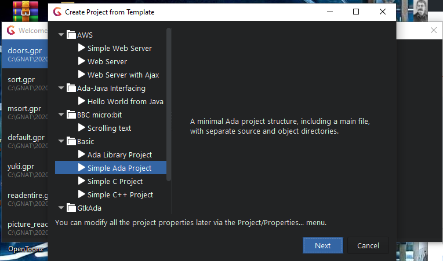Click the BBC micro:bit folder icon
The width and height of the screenshot is (443, 261).
71,115
